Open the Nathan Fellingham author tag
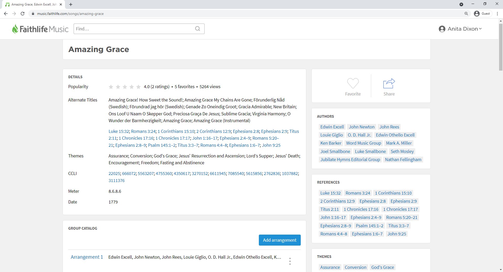 (x=403, y=160)
